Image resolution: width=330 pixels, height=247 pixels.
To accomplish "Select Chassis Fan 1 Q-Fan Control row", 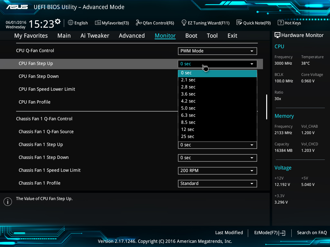I will (x=131, y=119).
